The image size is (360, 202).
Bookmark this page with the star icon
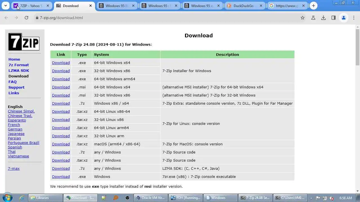click(303, 18)
